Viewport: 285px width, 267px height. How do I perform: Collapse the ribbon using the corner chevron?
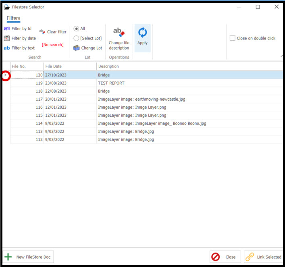[x=281, y=57]
